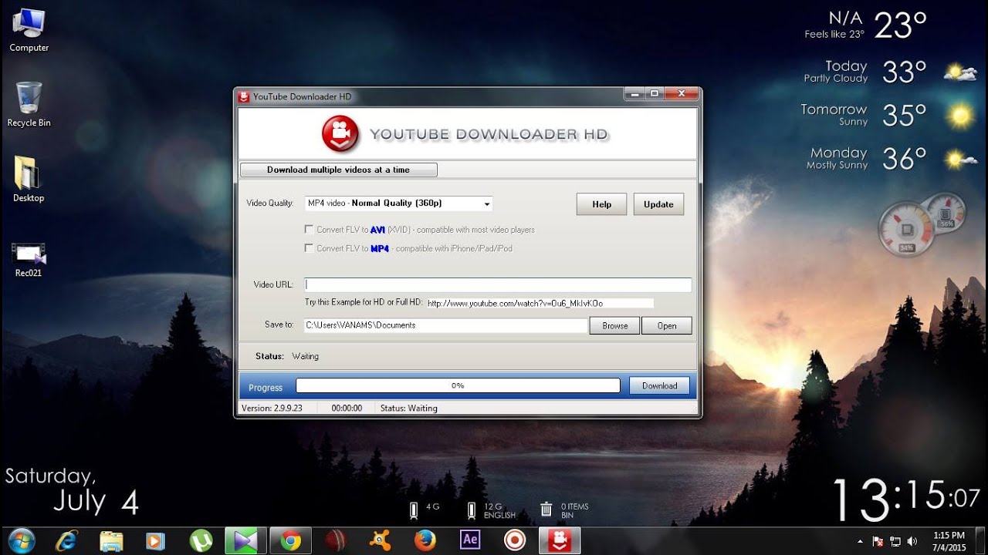The width and height of the screenshot is (988, 555).
Task: Click the Help button
Action: pyautogui.click(x=602, y=204)
